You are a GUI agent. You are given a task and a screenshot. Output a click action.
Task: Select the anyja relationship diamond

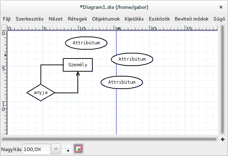tap(41, 93)
